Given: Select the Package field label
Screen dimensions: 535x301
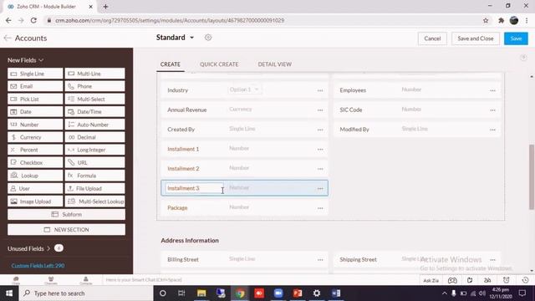Looking at the screenshot, I should tap(177, 208).
